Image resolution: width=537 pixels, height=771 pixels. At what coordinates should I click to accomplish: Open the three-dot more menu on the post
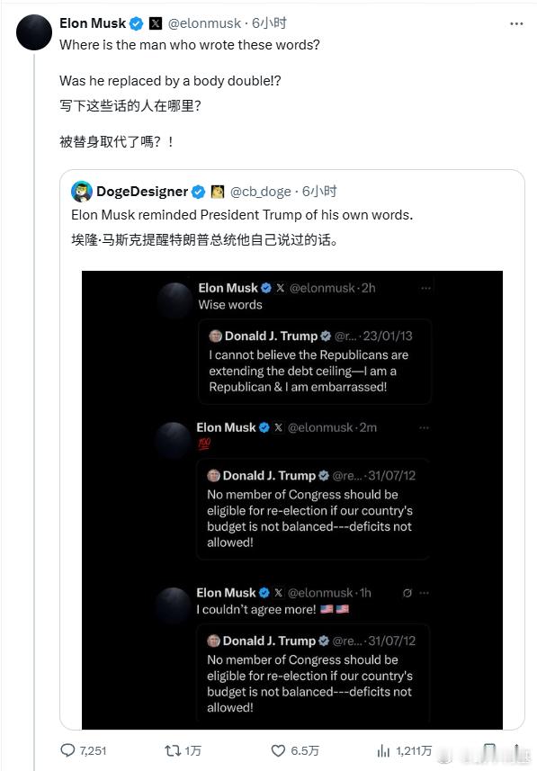tap(516, 23)
